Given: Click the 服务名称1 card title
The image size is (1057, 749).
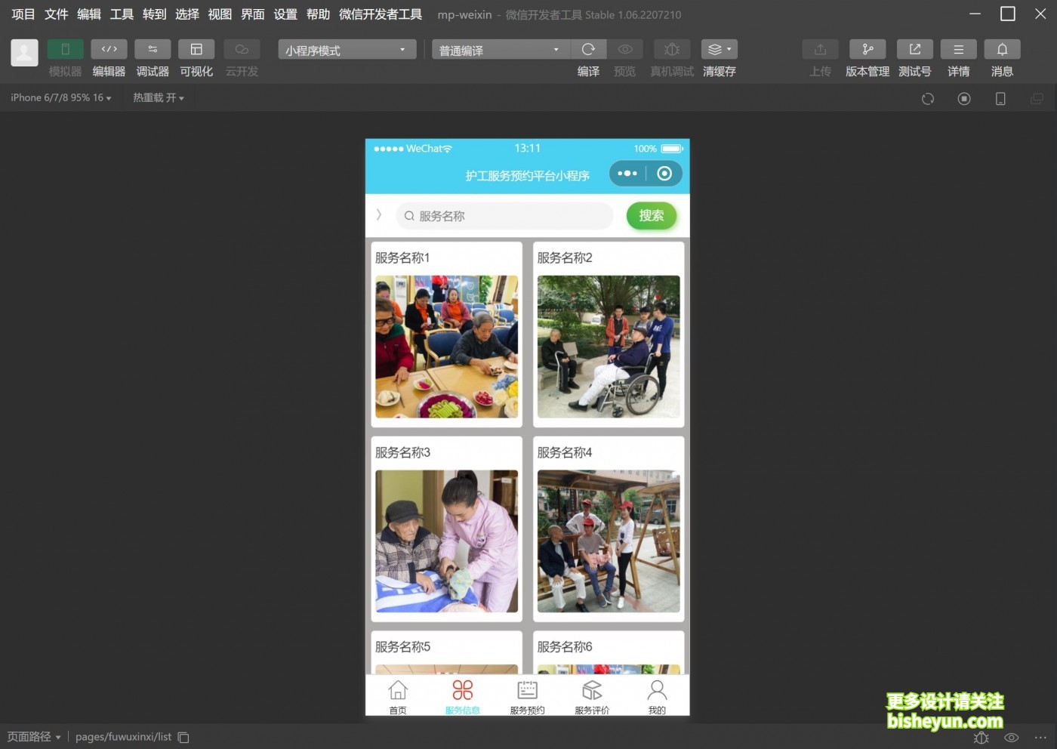Looking at the screenshot, I should click(x=402, y=258).
